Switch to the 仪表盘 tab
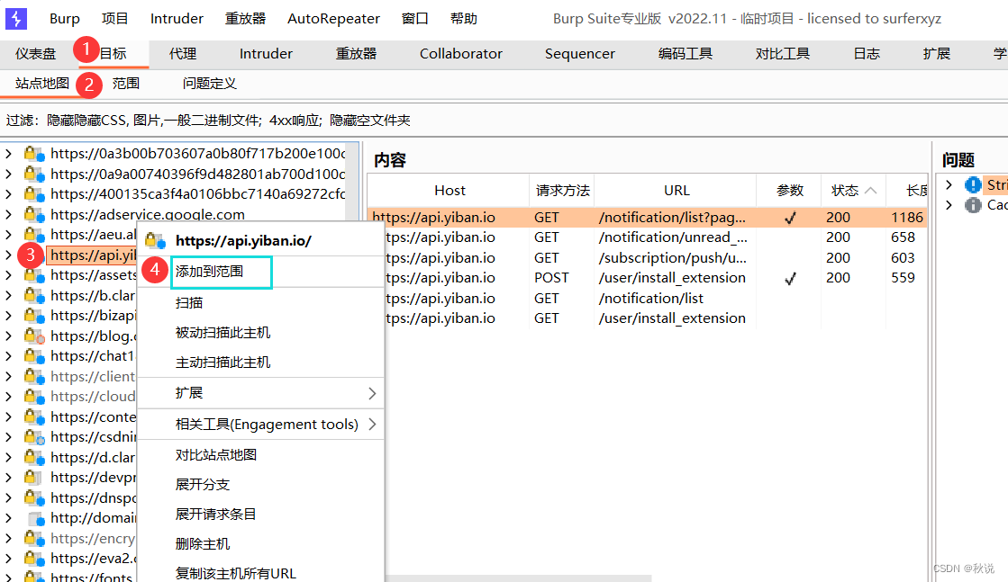1008x582 pixels. point(35,54)
